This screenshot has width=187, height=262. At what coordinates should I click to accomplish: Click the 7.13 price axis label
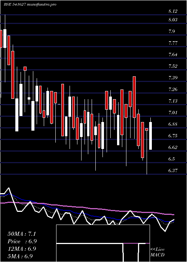point(173,101)
